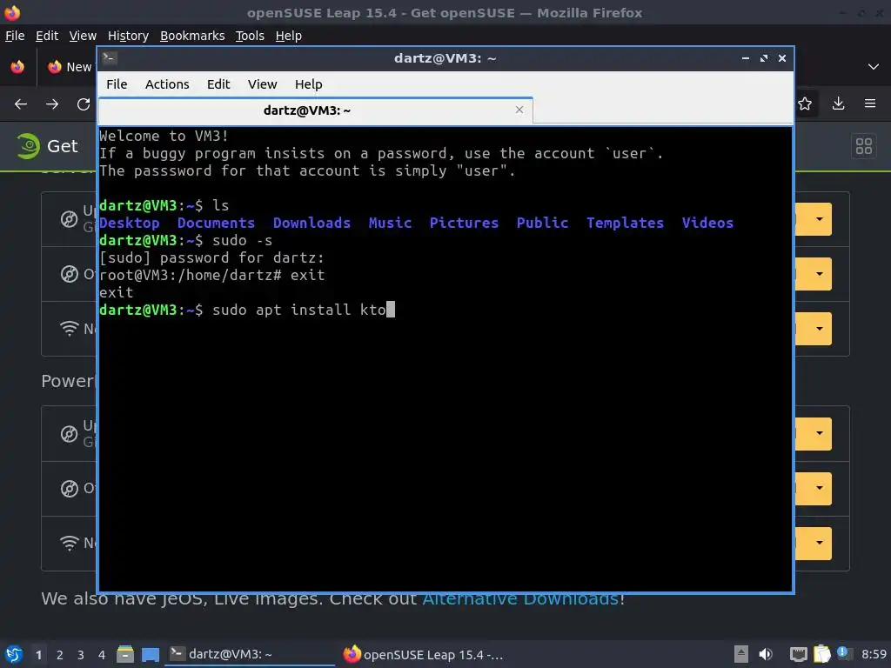Click the first disc image icon in upper list
This screenshot has width=891, height=668.
[70, 219]
